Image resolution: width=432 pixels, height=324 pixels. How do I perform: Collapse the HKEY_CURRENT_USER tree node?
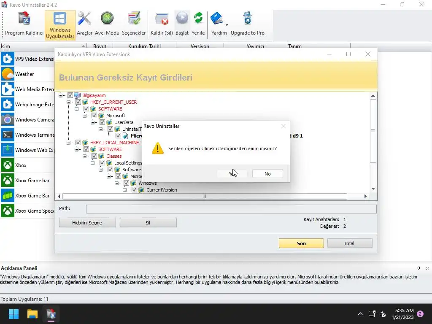click(68, 102)
